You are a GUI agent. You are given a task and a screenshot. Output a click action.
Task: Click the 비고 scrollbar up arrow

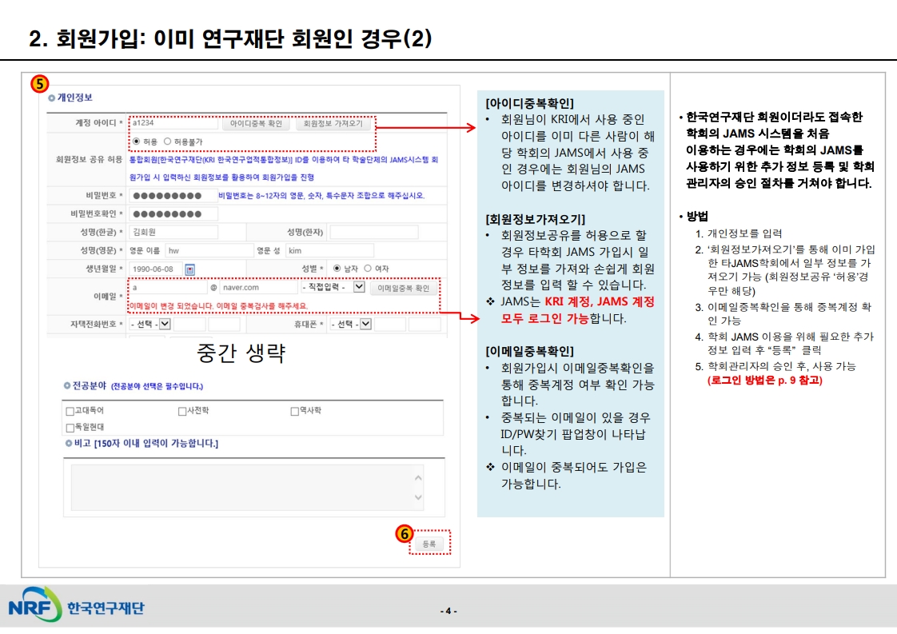[418, 477]
